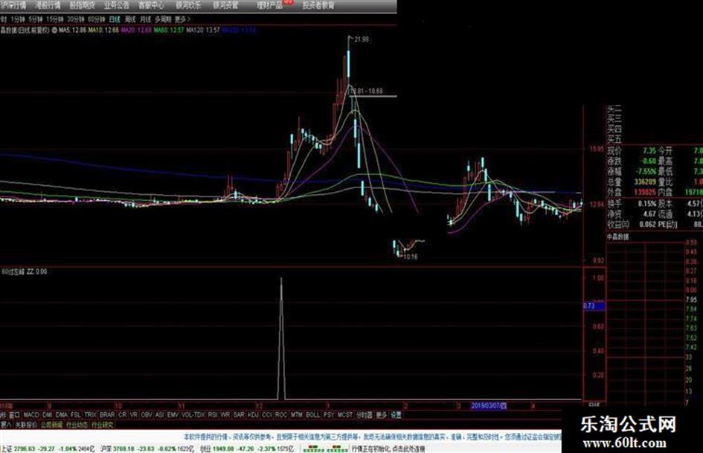The width and height of the screenshot is (703, 453).
Task: Select the PSY indicator
Action: pyautogui.click(x=329, y=415)
